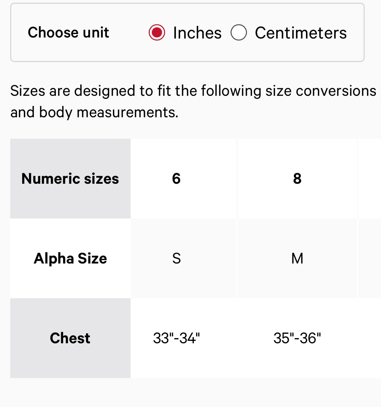This screenshot has height=407, width=381.
Task: Click the "Numeric sizes" row header
Action: [70, 179]
